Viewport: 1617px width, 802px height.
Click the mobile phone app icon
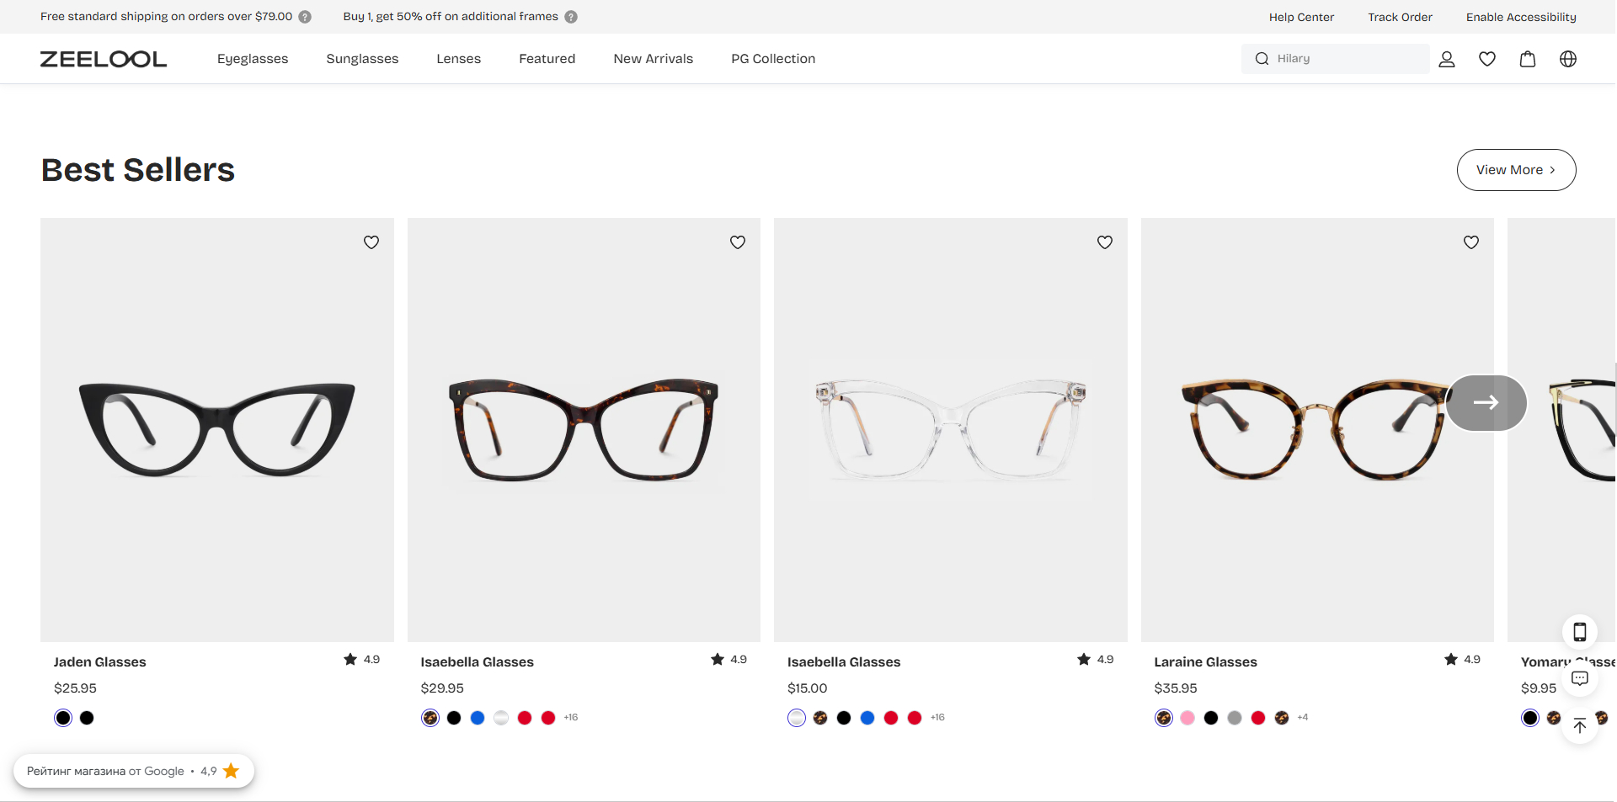(x=1580, y=631)
